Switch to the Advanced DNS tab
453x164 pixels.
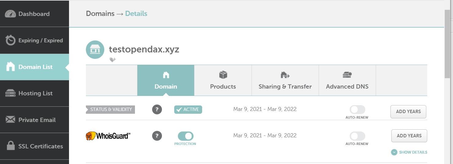tap(347, 80)
